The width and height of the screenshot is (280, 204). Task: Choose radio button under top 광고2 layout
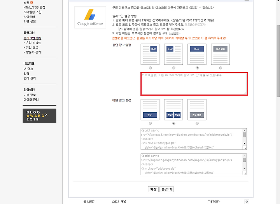pyautogui.click(x=174, y=68)
